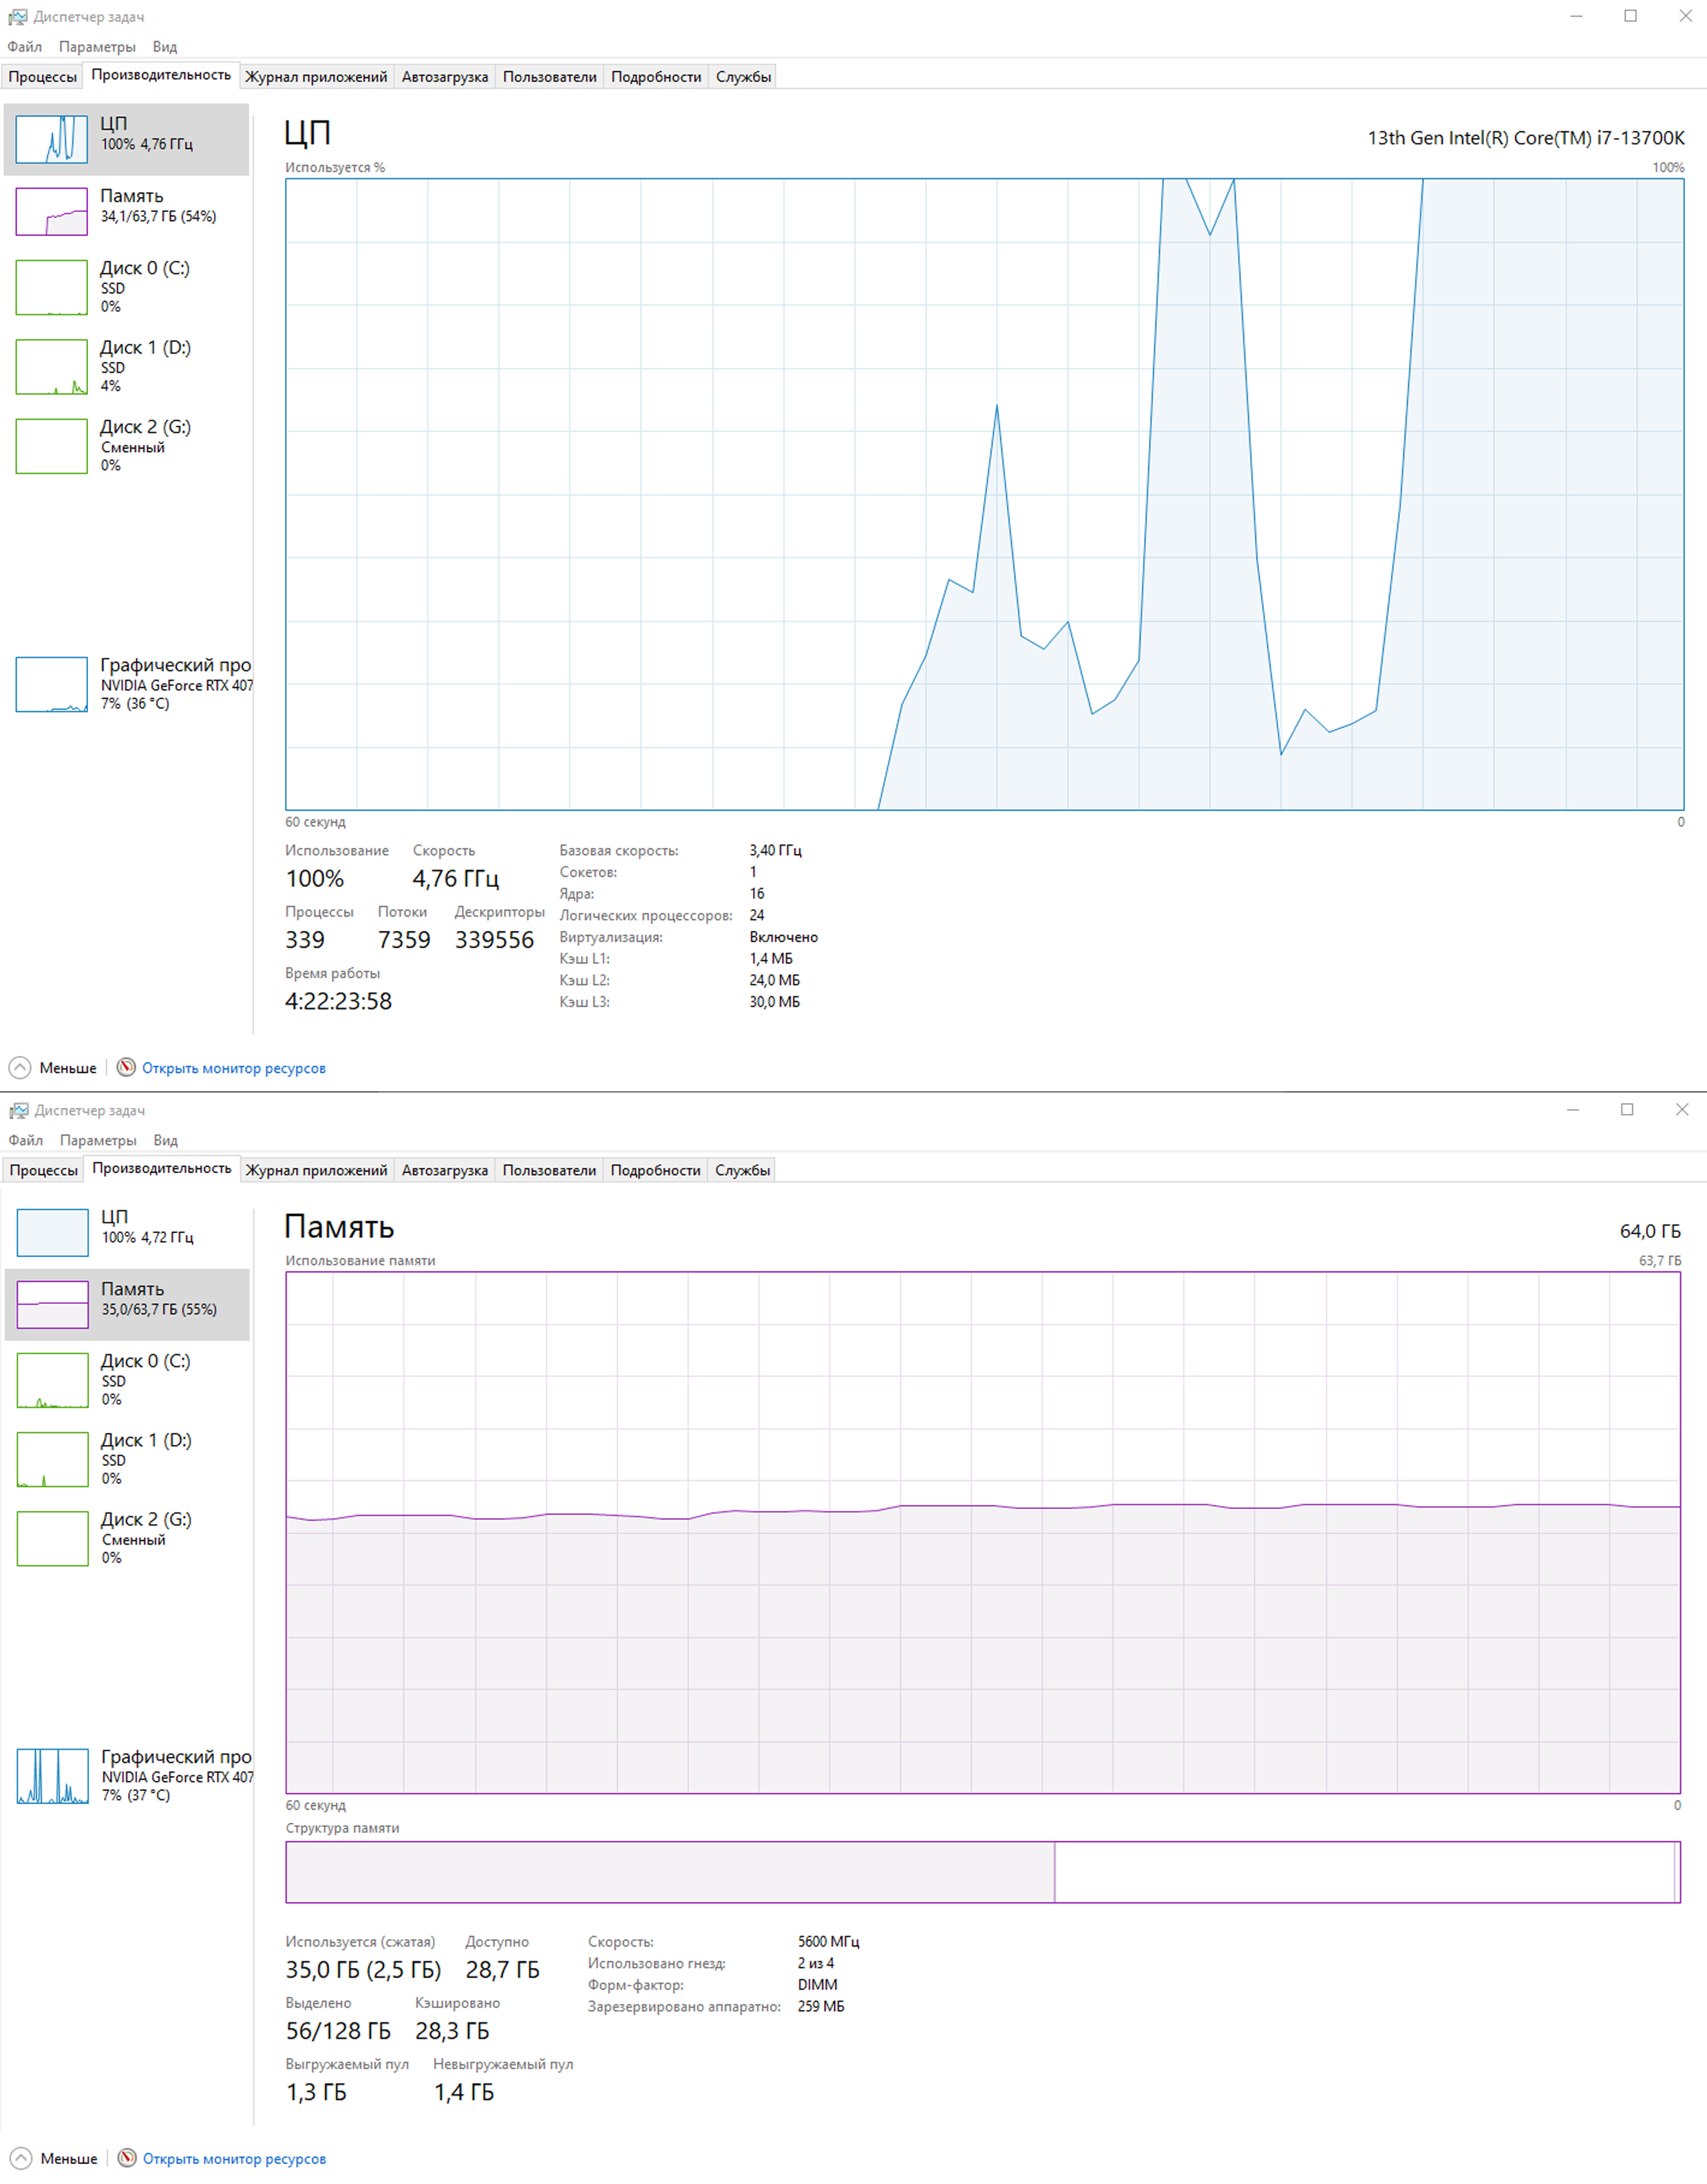The height and width of the screenshot is (2184, 1707).
Task: Select Память graph thumbnail in top sidebar
Action: 51,212
